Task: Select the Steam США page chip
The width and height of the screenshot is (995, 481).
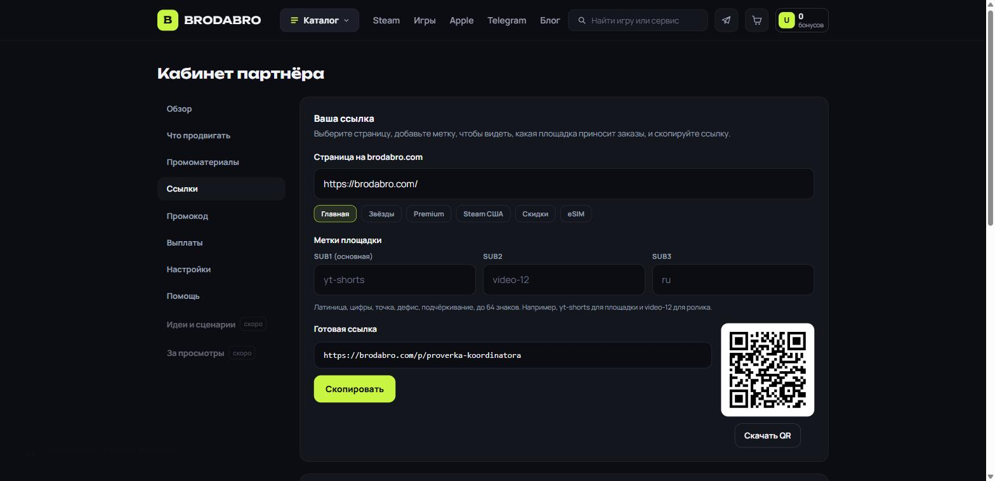Action: point(483,214)
